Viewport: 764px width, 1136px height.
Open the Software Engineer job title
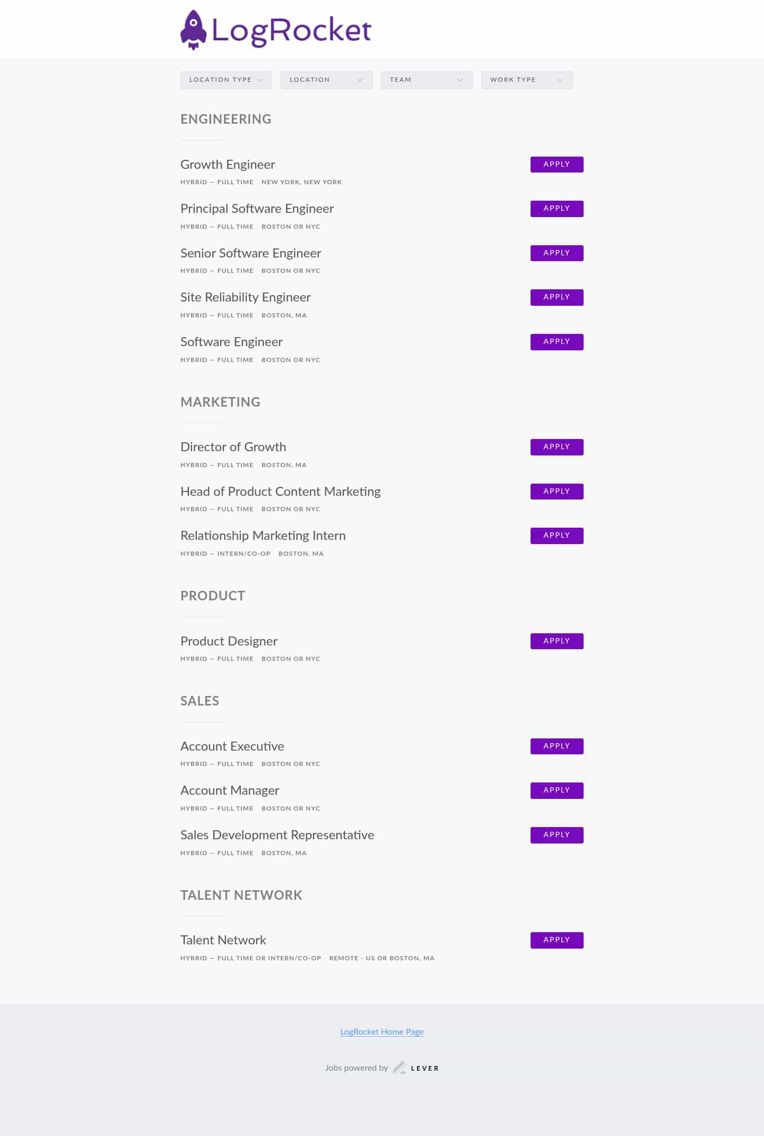tap(231, 342)
